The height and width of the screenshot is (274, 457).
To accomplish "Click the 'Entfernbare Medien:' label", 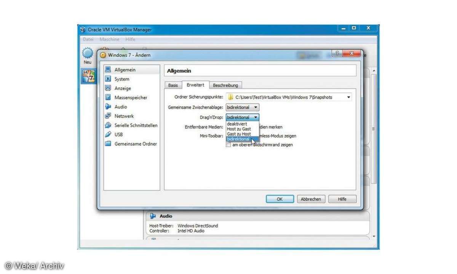I will 204,127.
